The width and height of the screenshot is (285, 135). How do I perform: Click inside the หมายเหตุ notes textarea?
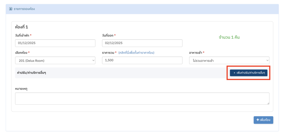click(142, 99)
